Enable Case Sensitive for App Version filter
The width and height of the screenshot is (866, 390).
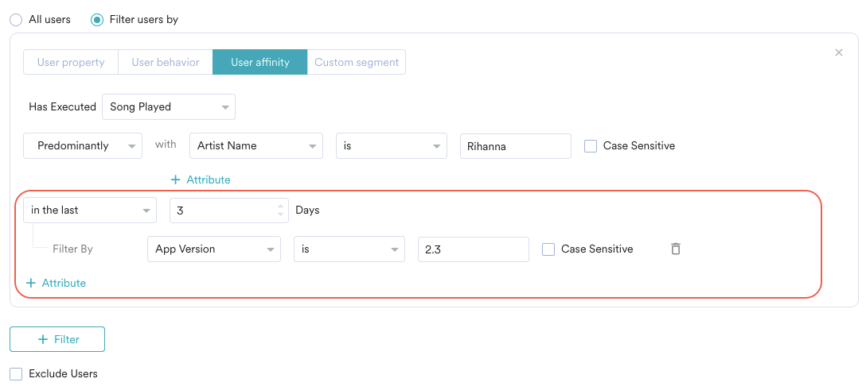pyautogui.click(x=548, y=249)
